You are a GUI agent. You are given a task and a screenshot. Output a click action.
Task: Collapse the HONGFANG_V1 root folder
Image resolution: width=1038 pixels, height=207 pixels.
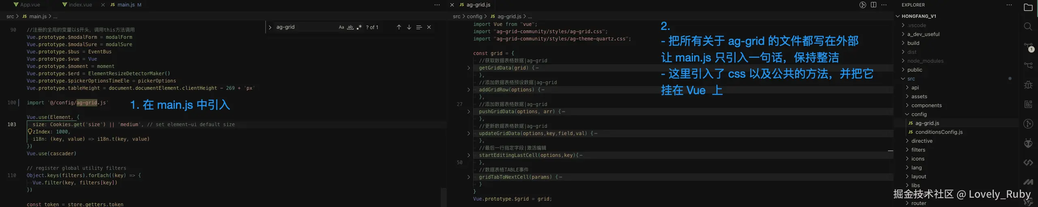pos(898,16)
